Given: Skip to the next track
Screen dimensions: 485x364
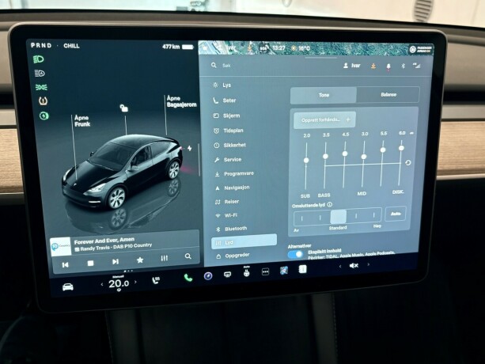Looking at the screenshot, I should coord(115,262).
